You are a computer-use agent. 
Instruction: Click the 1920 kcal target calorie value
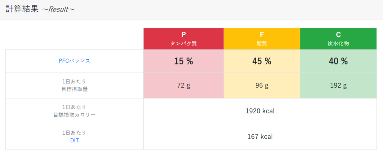[x=260, y=111]
